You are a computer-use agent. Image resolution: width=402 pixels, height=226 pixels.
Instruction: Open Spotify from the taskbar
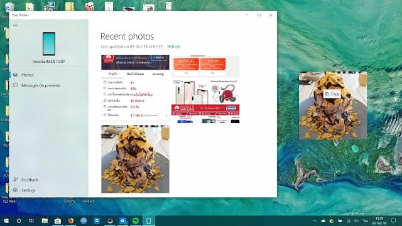click(136, 220)
